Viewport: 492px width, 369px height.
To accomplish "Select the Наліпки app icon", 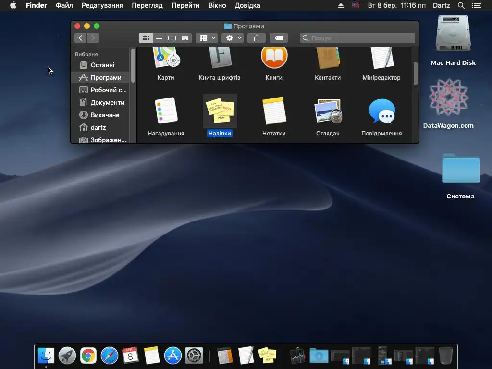I will [x=220, y=111].
